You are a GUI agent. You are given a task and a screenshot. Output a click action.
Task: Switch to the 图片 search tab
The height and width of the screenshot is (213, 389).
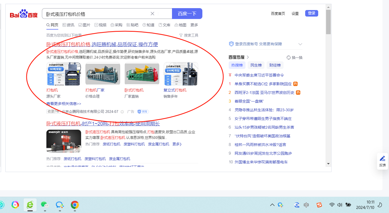84,25
